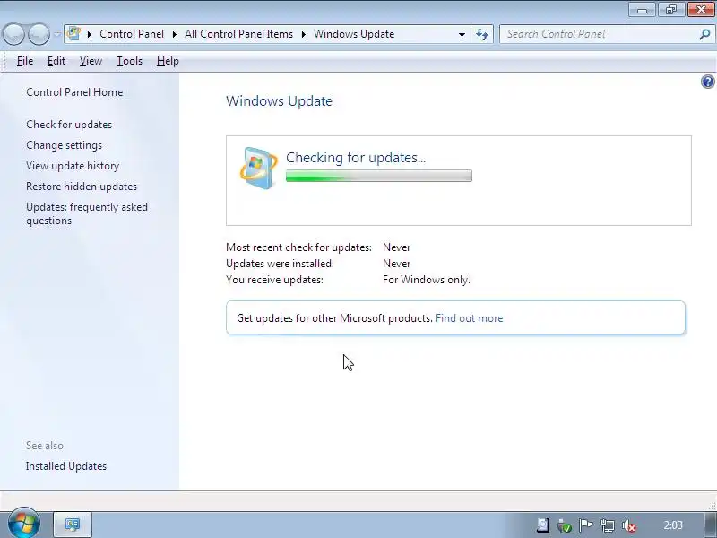Screen dimensions: 717x538
Task: Click the first system tray icon left of the shield icon
Action: [543, 525]
